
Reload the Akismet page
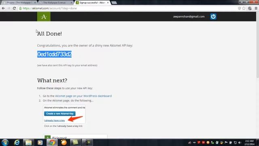click(x=15, y=8)
